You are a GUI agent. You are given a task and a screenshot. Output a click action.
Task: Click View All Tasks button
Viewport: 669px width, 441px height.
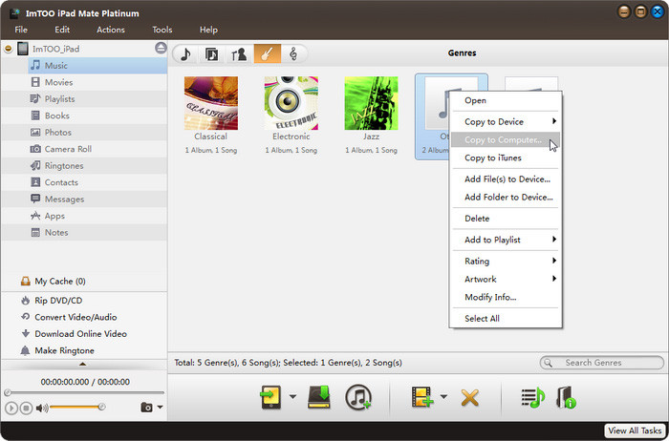(x=636, y=430)
